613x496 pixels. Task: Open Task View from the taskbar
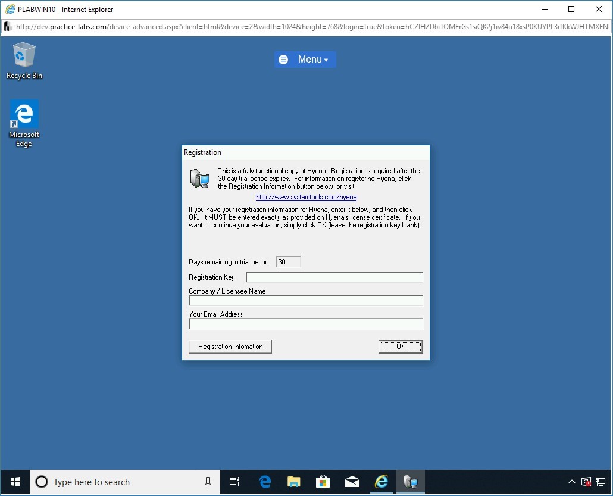(x=234, y=482)
